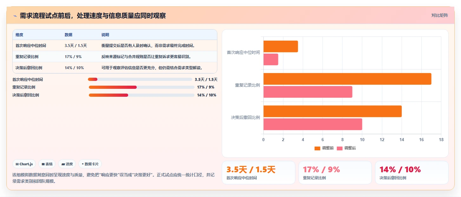Click the 重复记录比例 progress bar
Screen dimensions: 461x197
pyautogui.click(x=142, y=87)
